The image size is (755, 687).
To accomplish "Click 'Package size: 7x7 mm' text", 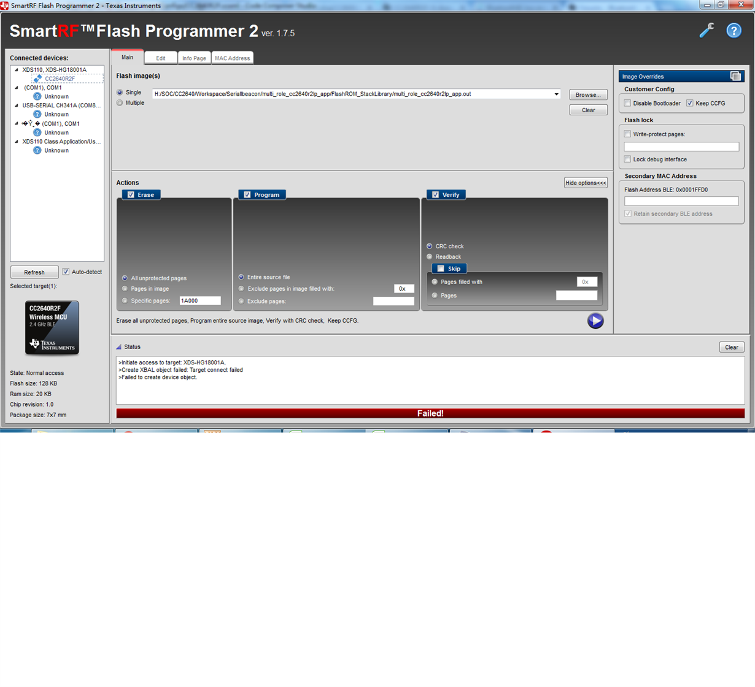I will 38,415.
